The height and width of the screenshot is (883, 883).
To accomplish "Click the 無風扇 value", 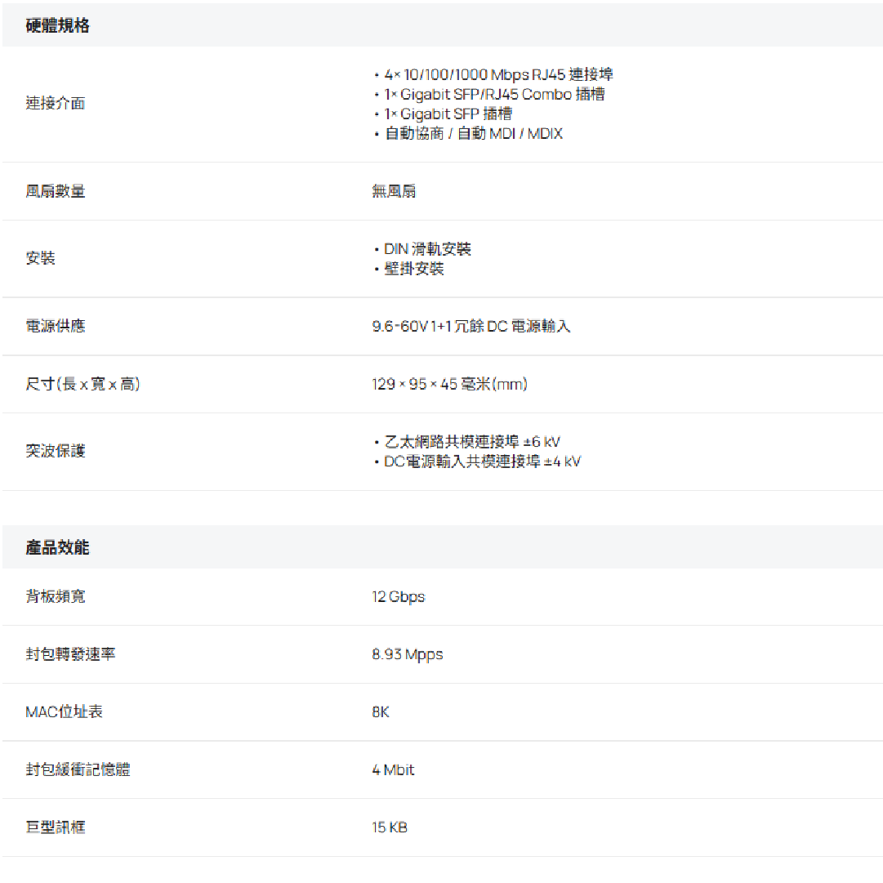I will pyautogui.click(x=394, y=192).
